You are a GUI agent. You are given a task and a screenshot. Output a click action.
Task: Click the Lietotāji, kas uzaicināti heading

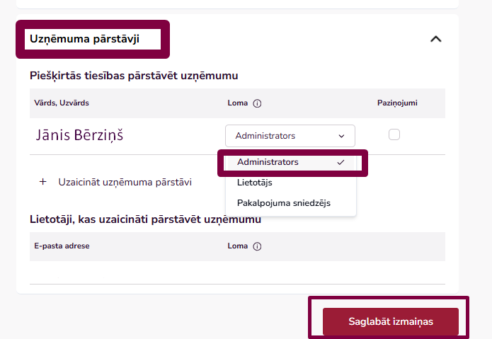[x=145, y=219]
